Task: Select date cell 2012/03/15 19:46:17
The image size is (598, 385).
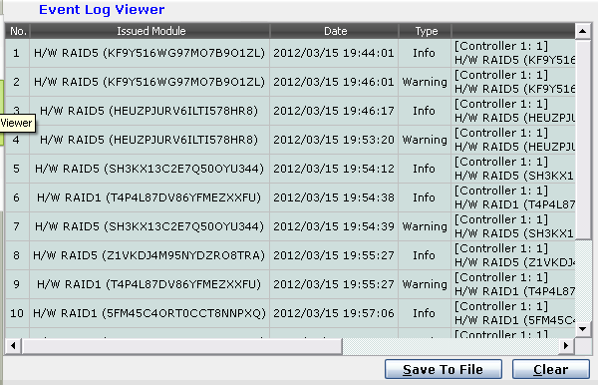Action: click(x=334, y=111)
